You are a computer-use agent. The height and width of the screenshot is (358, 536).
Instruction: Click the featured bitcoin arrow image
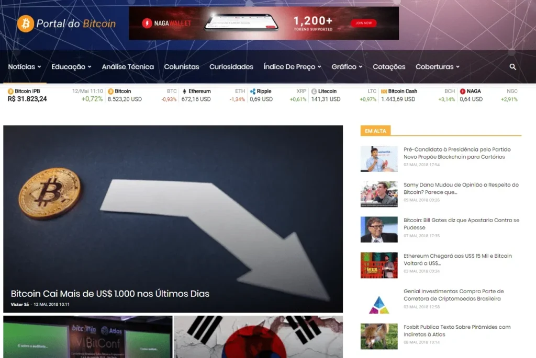tap(173, 219)
